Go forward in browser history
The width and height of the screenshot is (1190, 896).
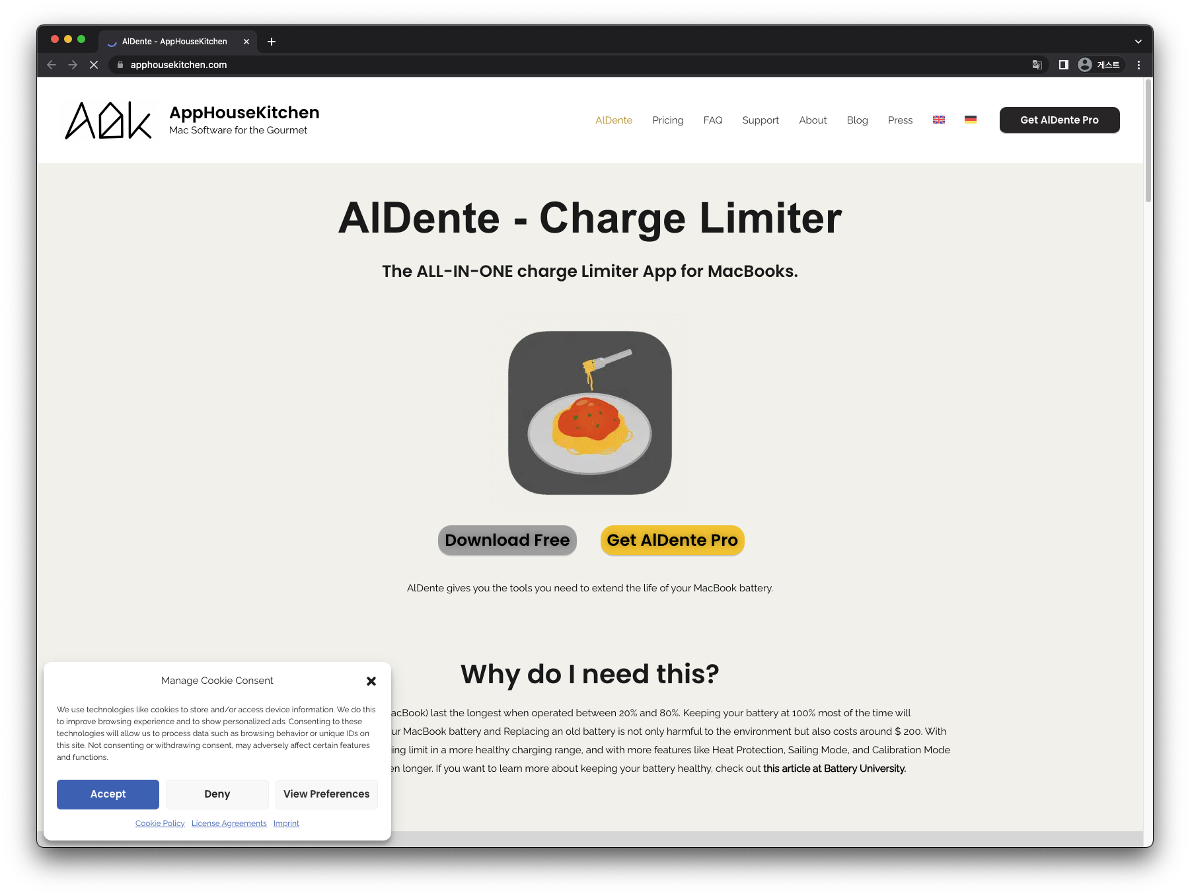(73, 65)
